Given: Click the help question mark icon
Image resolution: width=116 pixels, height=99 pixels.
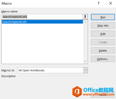Looking at the screenshot, I should coord(99,3).
